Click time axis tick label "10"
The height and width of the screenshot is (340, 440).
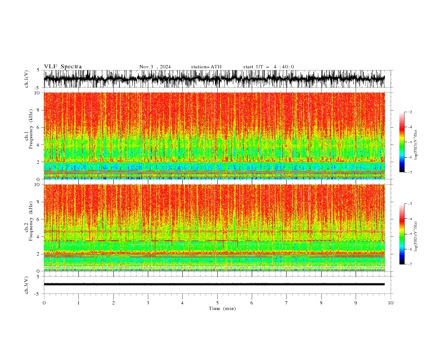[x=391, y=303]
